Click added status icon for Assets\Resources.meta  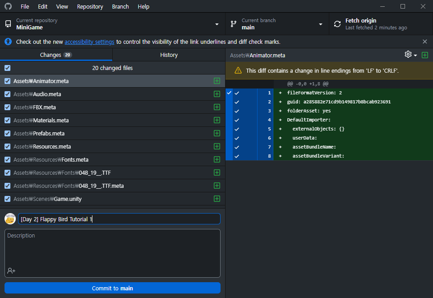point(217,146)
